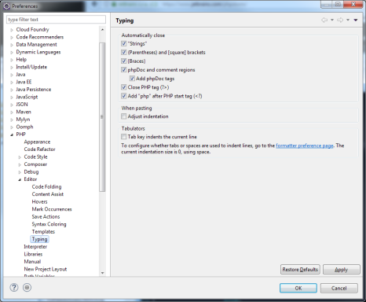Open the Libraries page under PHP
The width and height of the screenshot is (366, 302).
33,254
